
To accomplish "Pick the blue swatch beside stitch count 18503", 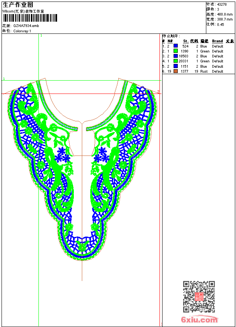I will pyautogui.click(x=175, y=56).
